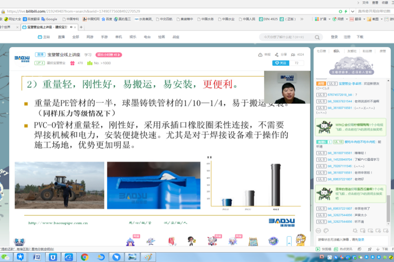394x262 pixels.
Task: Open the 主站 home link with TV icon
Action: 44,37
